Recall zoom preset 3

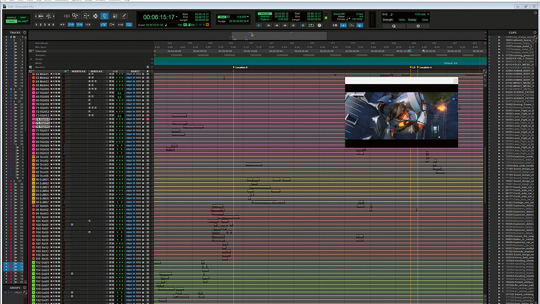click(x=45, y=25)
